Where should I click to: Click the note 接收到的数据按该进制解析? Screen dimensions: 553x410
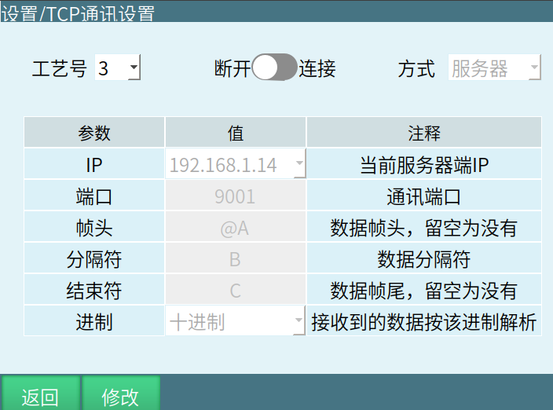coord(424,320)
